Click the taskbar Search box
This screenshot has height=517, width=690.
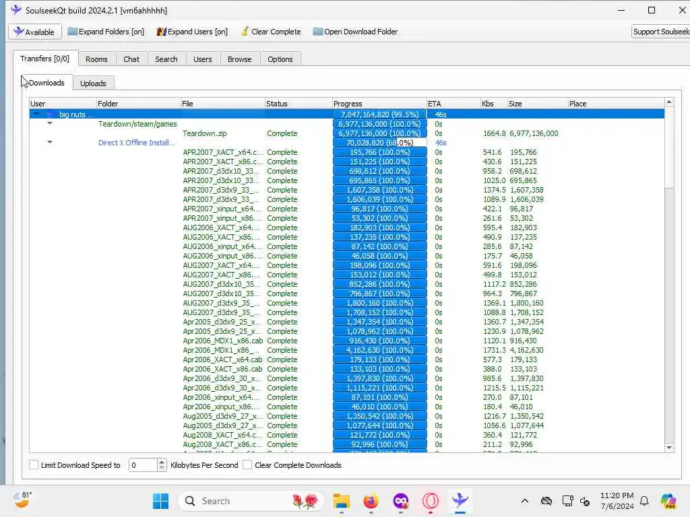click(x=251, y=501)
